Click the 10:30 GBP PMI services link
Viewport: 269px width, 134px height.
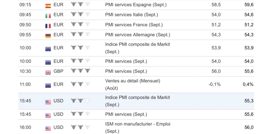coord(126,71)
